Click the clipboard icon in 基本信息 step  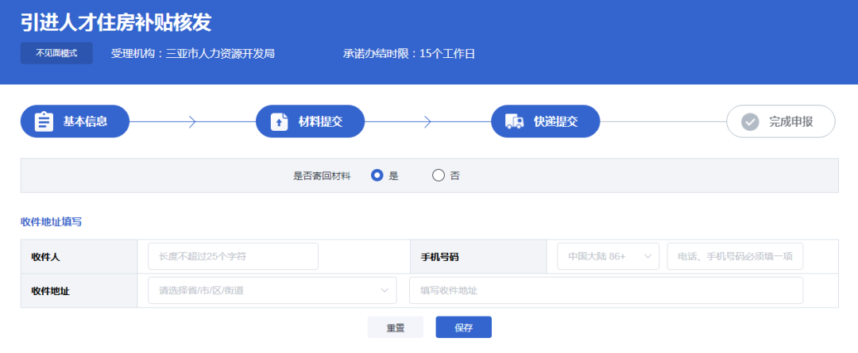coord(44,121)
